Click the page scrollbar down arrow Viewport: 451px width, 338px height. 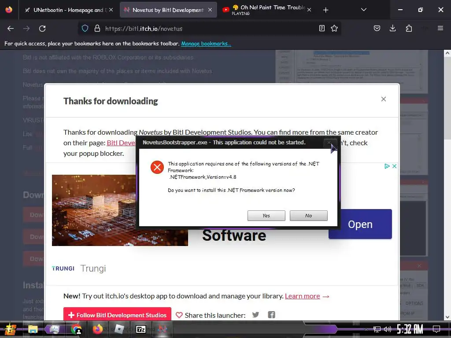[447, 317]
